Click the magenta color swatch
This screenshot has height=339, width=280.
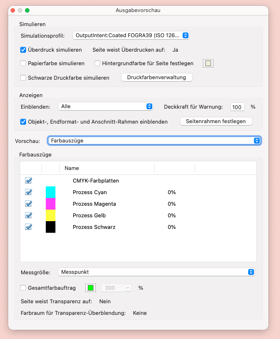(51, 204)
